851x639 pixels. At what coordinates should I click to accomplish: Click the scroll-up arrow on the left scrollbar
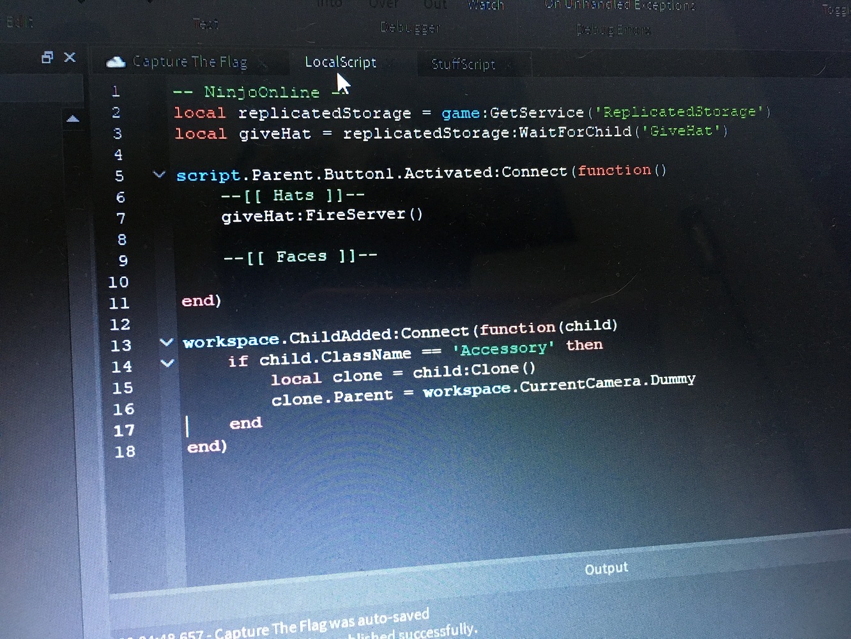73,119
